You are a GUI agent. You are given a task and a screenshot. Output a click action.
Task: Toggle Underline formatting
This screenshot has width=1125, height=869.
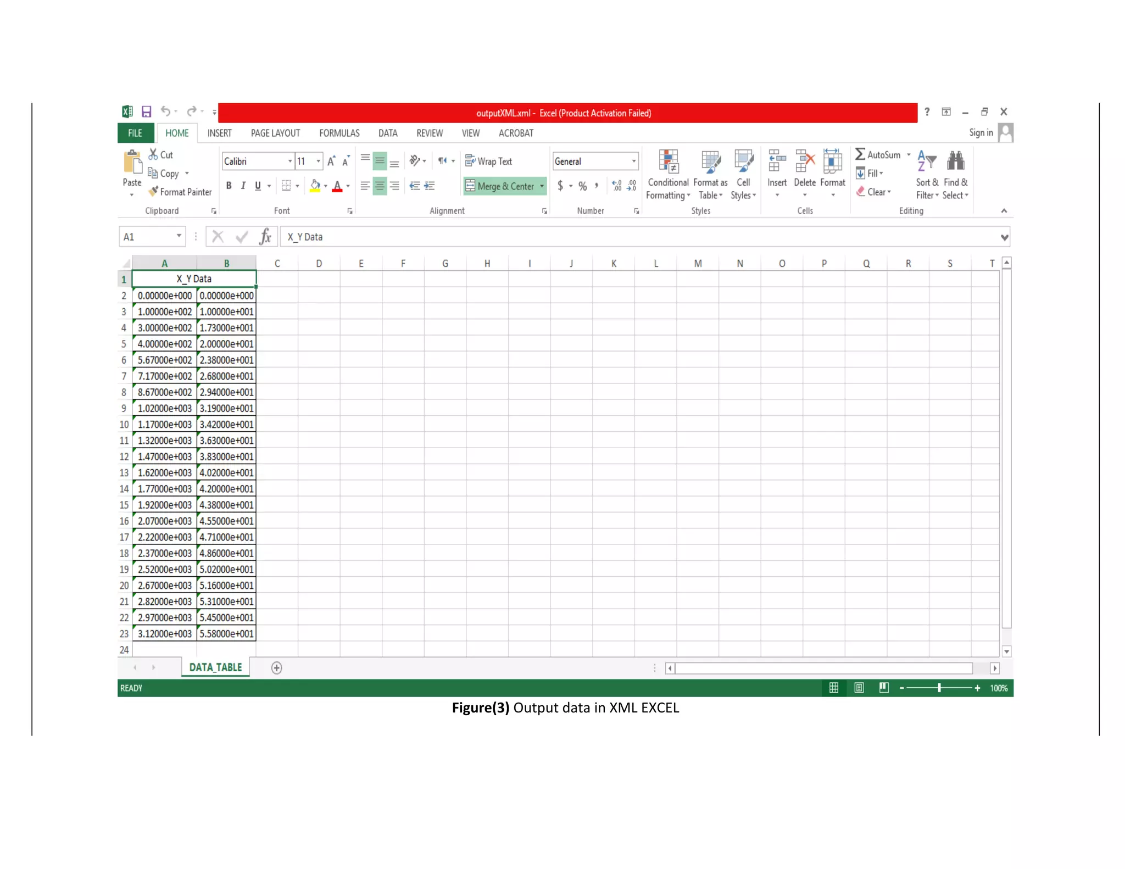coord(258,186)
